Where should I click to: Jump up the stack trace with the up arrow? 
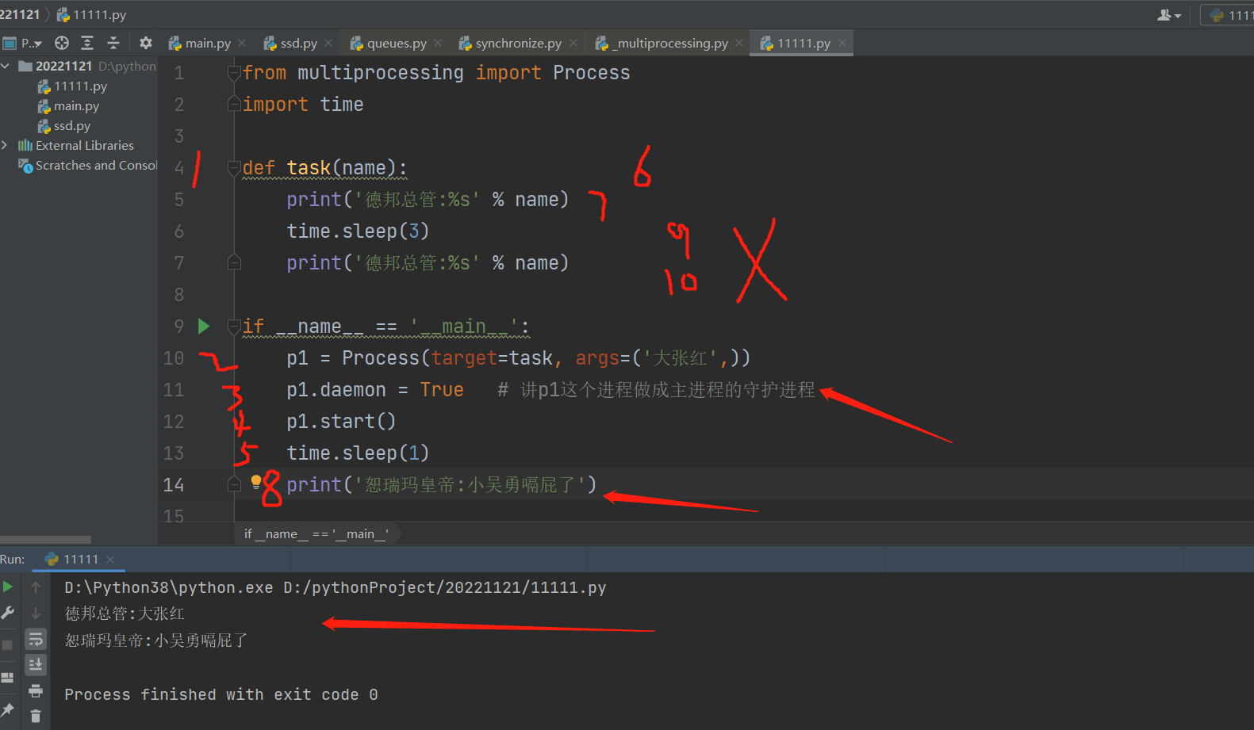pyautogui.click(x=36, y=587)
